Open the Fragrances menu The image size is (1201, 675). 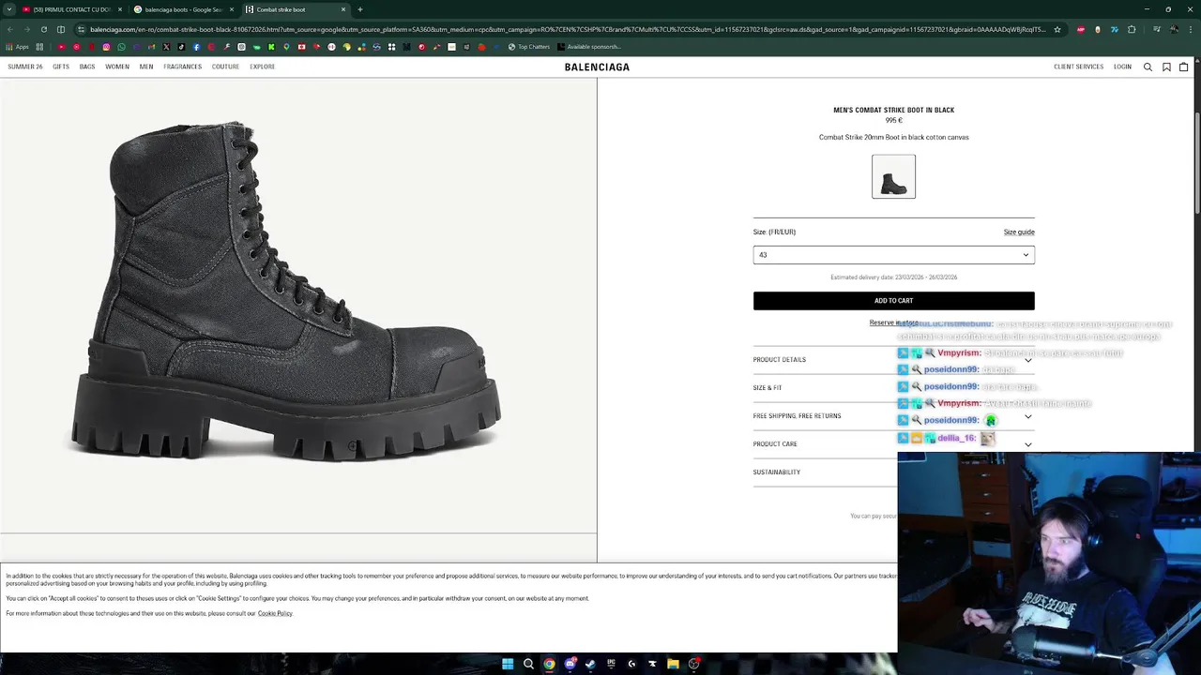tap(182, 67)
